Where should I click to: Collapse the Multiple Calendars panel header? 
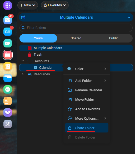pos(129,17)
